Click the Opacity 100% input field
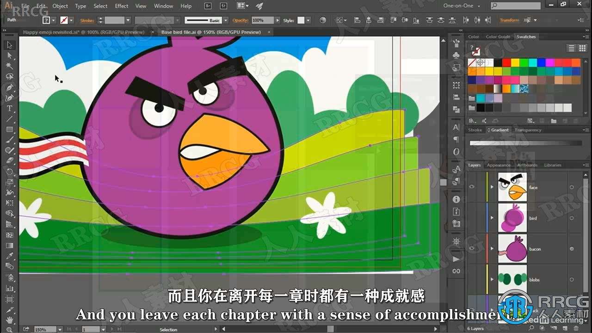592x333 pixels. tap(263, 20)
